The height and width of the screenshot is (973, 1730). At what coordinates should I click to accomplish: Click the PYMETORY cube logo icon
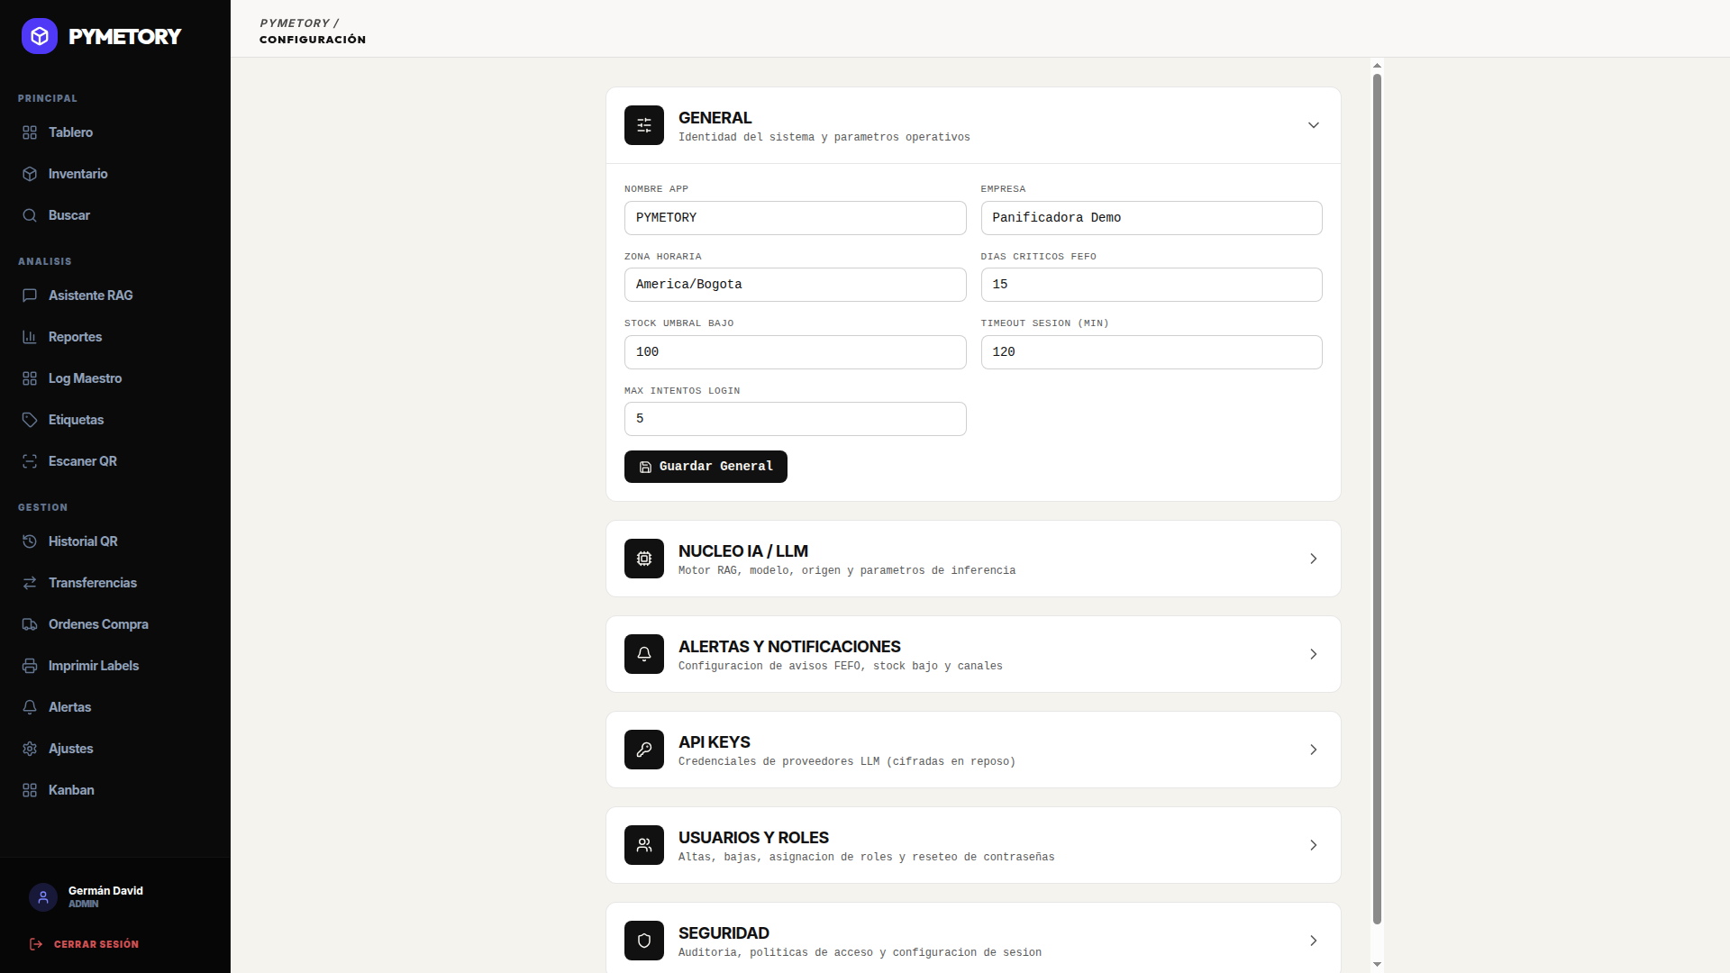click(x=40, y=36)
